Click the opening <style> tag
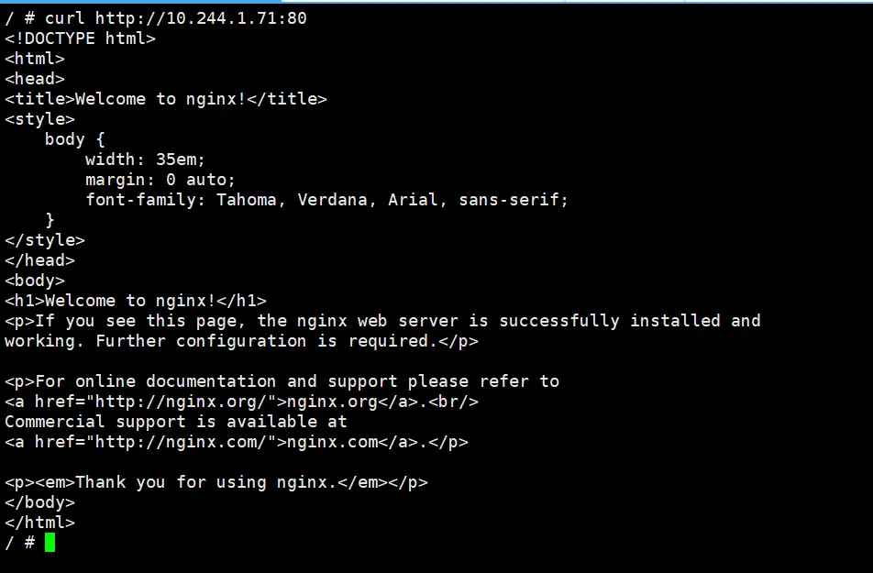The height and width of the screenshot is (573, 873). click(x=39, y=119)
